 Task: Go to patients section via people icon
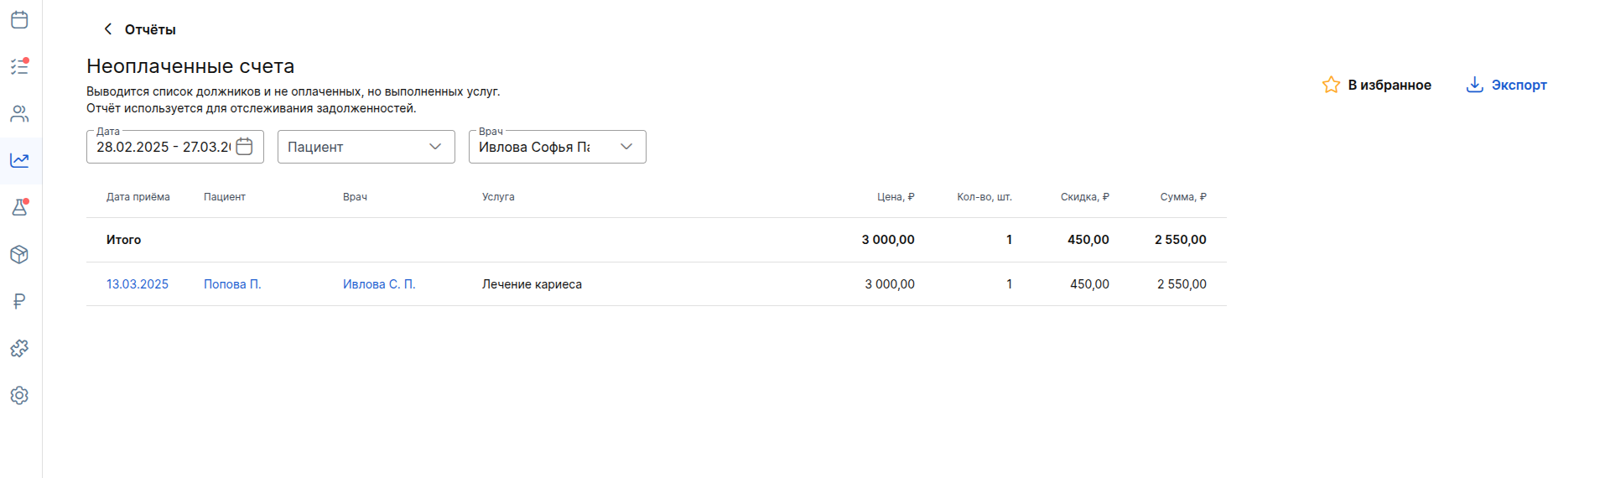(19, 113)
